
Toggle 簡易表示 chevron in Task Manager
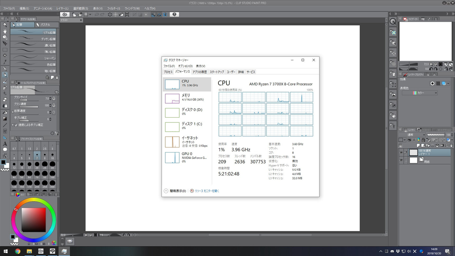166,191
